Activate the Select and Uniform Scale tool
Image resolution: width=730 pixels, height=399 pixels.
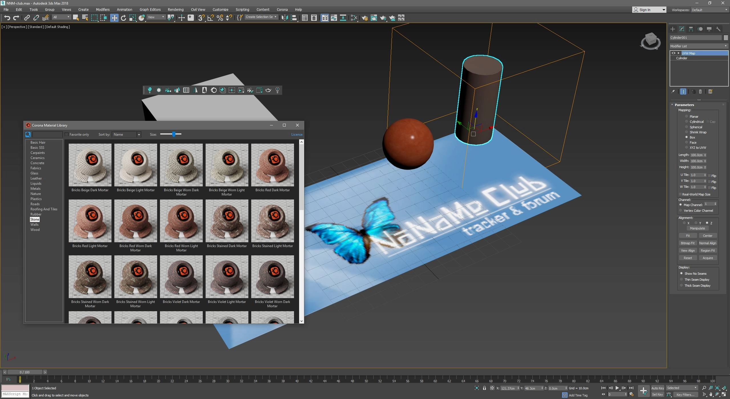click(x=133, y=18)
